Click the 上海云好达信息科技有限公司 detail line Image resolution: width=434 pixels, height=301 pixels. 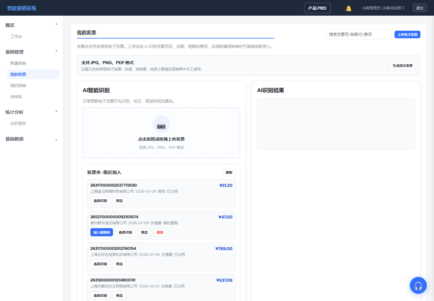[138, 255]
